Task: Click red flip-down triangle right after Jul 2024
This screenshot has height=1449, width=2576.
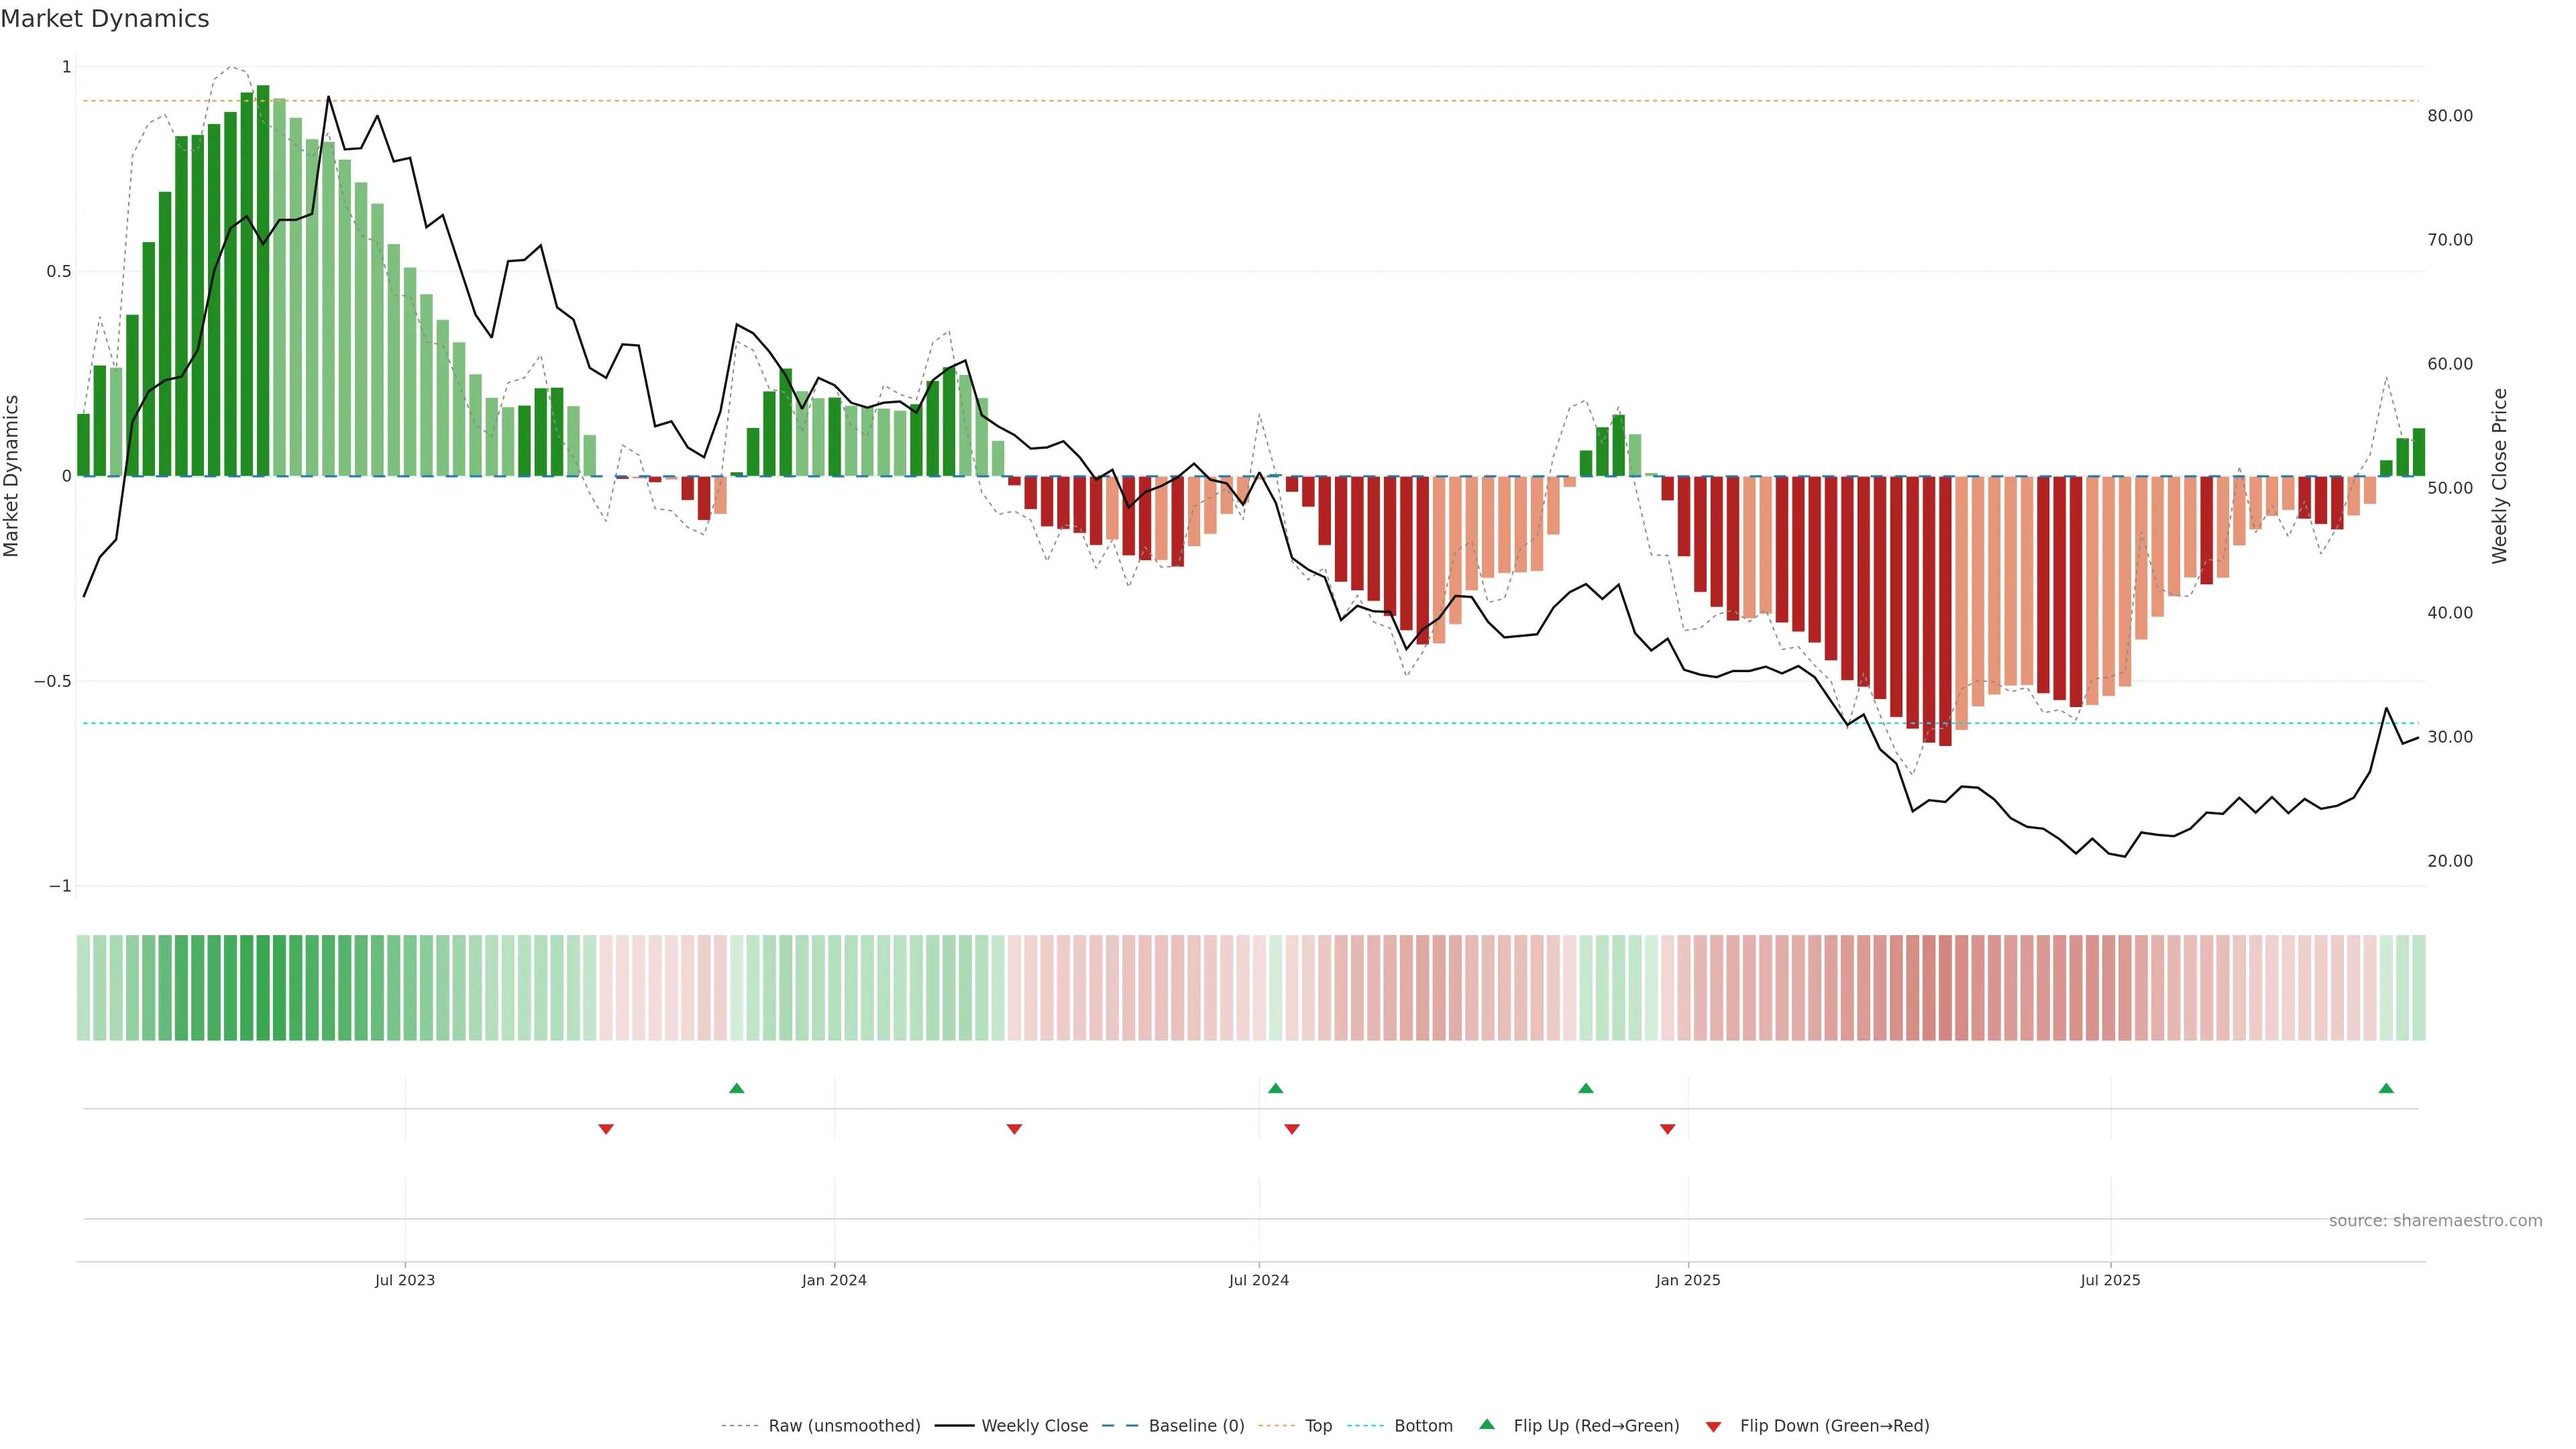Action: click(1292, 1129)
